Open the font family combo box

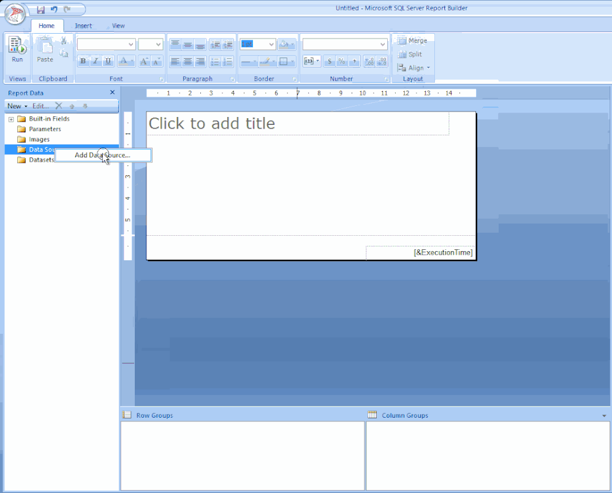click(x=106, y=45)
